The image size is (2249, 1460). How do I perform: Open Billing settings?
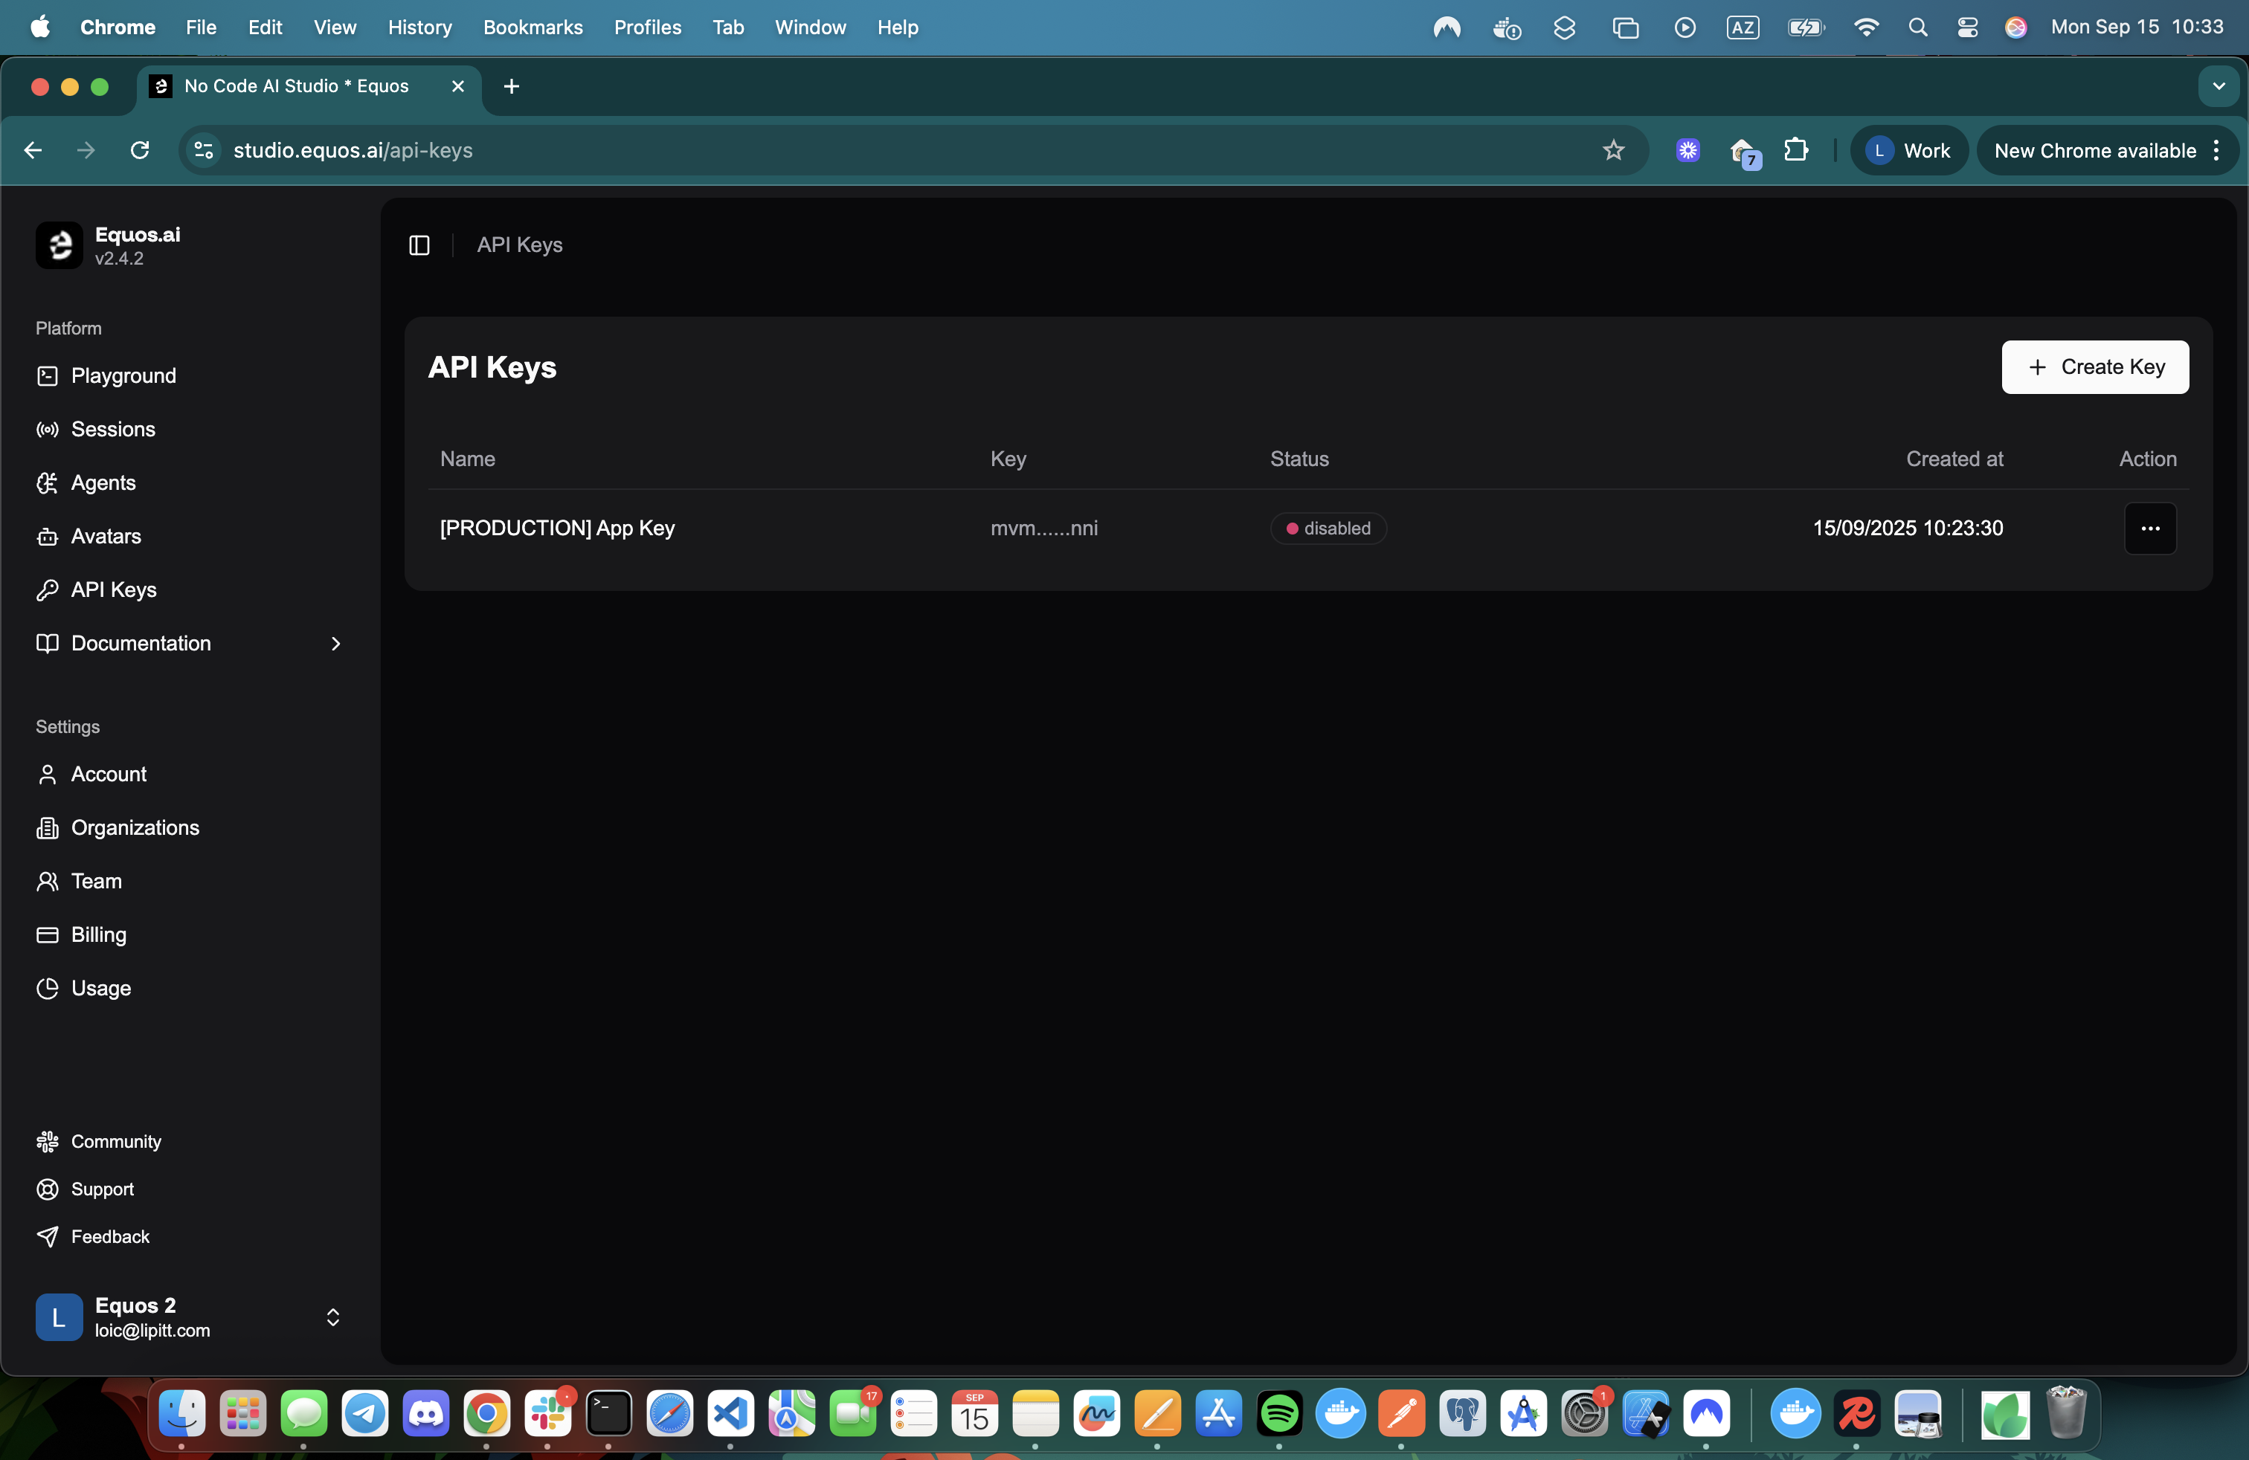[98, 935]
